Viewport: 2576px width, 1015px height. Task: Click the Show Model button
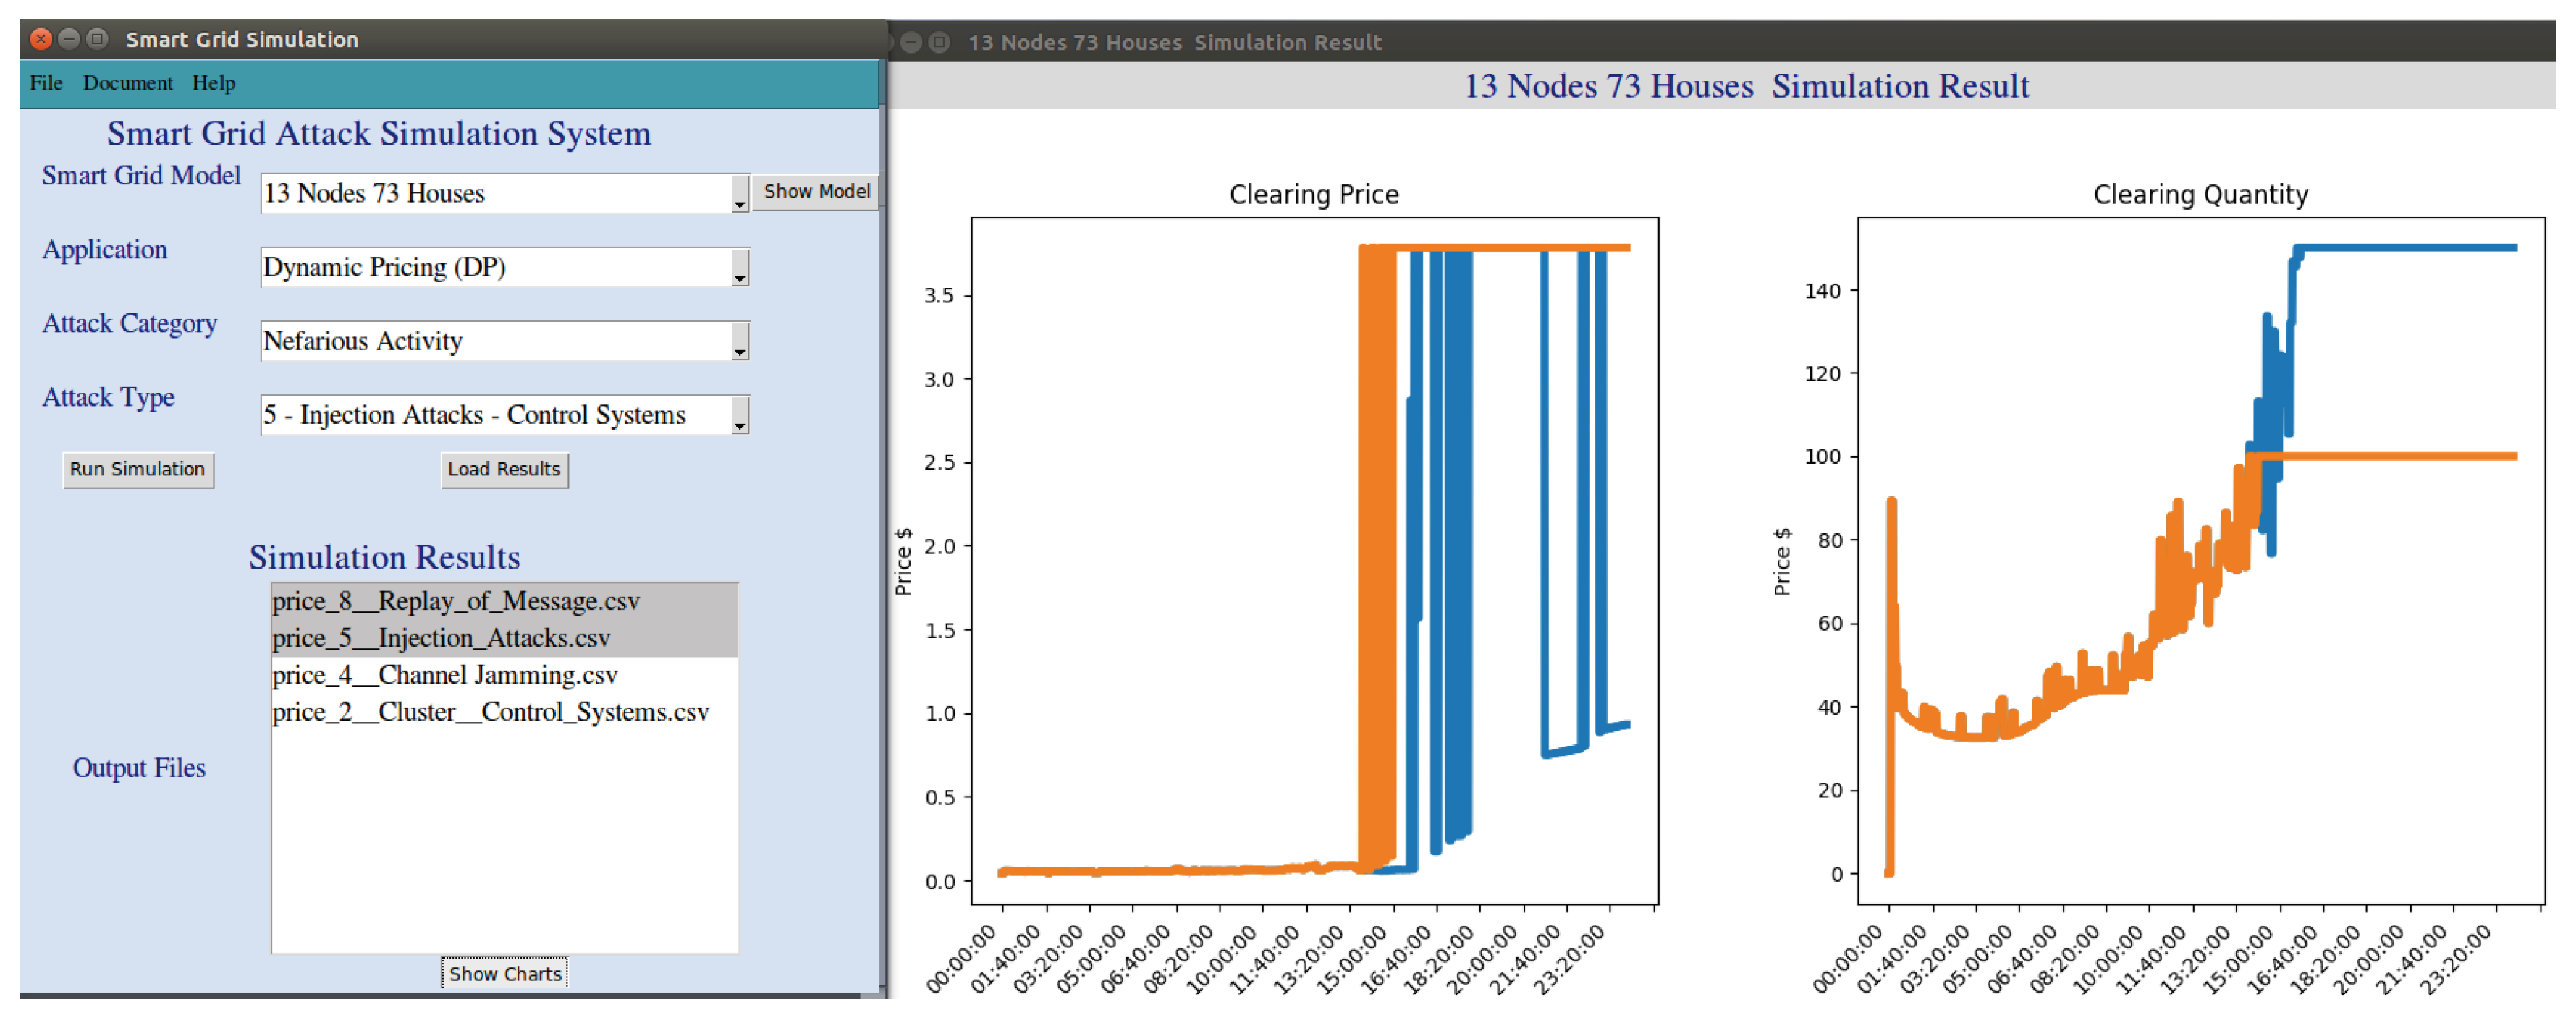816,191
